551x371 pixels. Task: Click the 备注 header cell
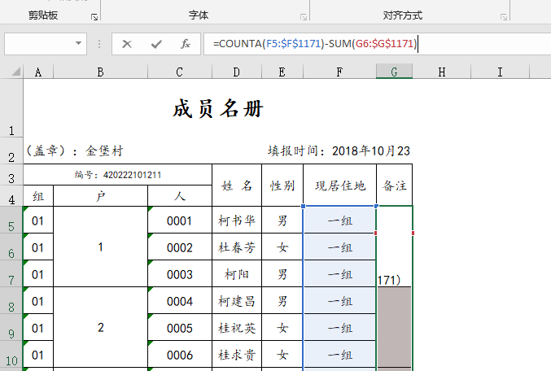pyautogui.click(x=394, y=185)
